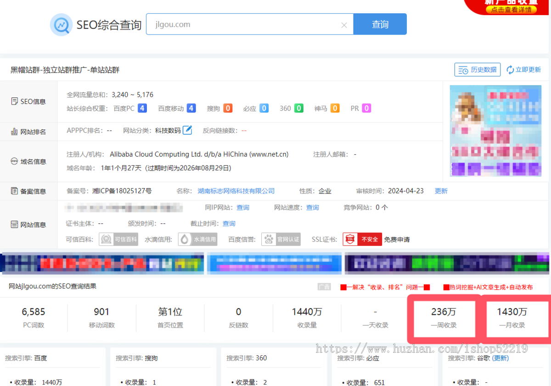Click the 360 weight badge 0
The height and width of the screenshot is (386, 551).
tap(299, 108)
